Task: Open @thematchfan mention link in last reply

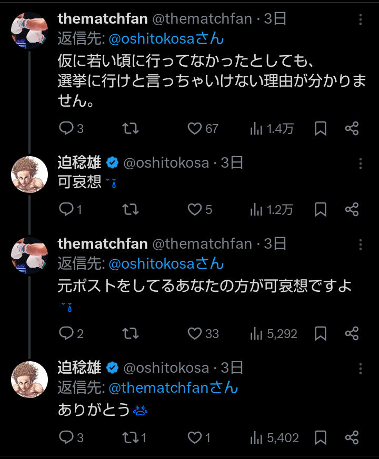Action: point(159,388)
